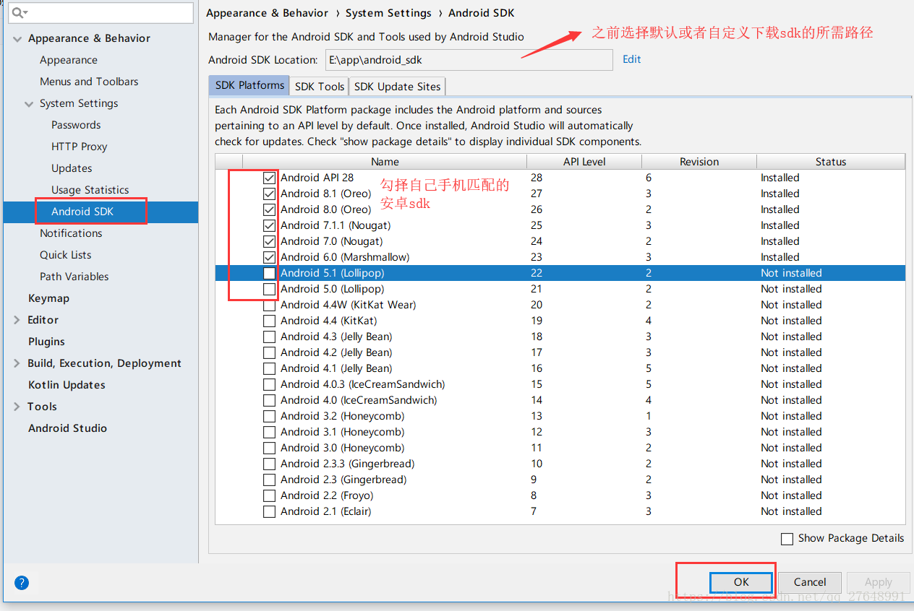
Task: Check the Android 5.1 (Lollipop) checkbox
Action: click(x=270, y=273)
